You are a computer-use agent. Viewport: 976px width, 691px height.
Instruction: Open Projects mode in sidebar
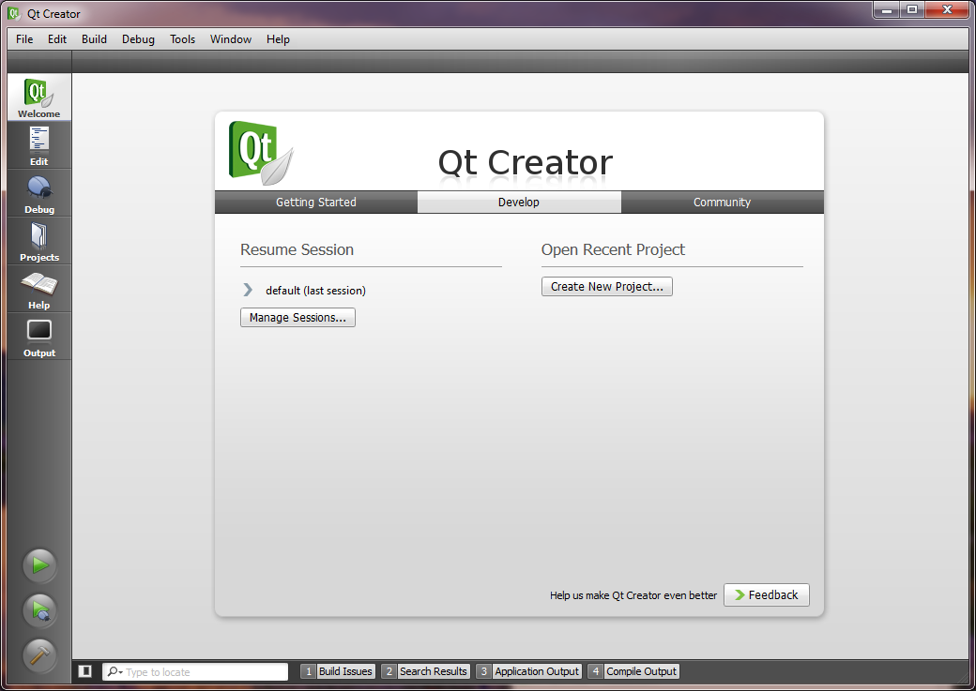(38, 241)
